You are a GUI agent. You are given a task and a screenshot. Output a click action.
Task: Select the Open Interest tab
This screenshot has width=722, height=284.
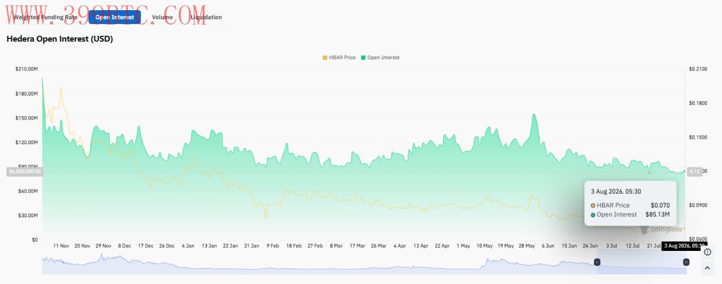(x=115, y=17)
